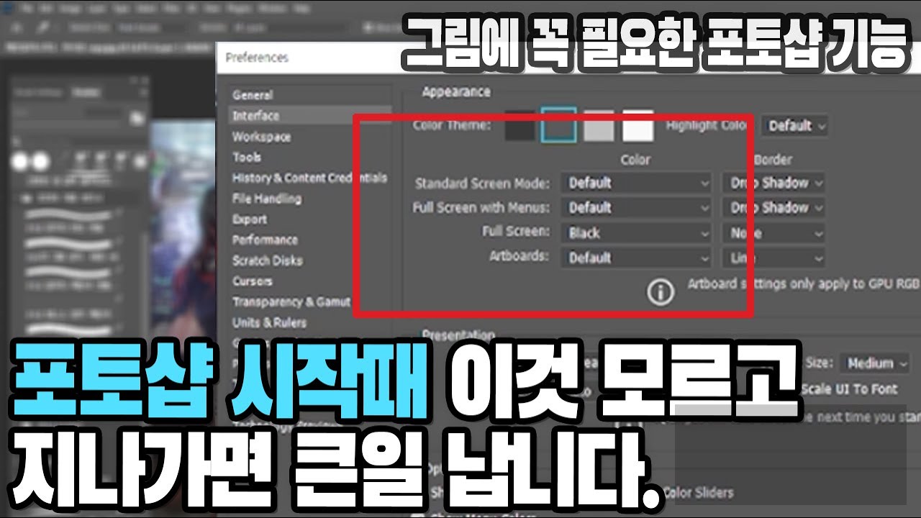Choose the highlighted dark gray Color Theme swatch
This screenshot has width=921, height=518.
click(x=559, y=125)
